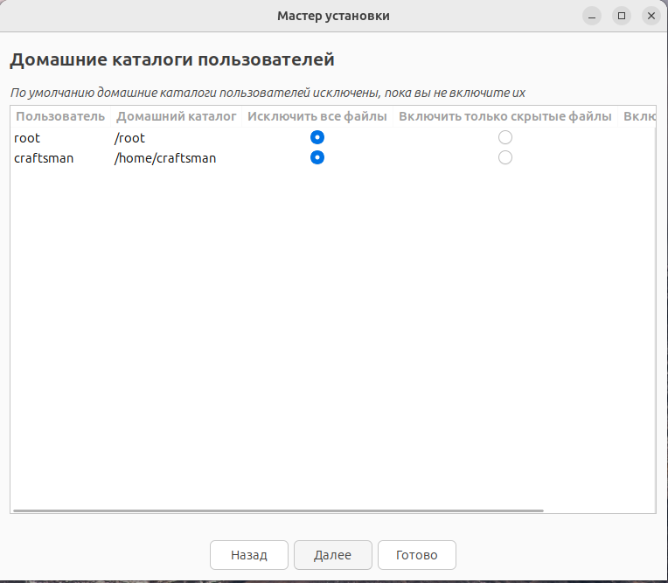668x583 pixels.
Task: Click the Исключить все файлы column header
Action: click(x=317, y=116)
